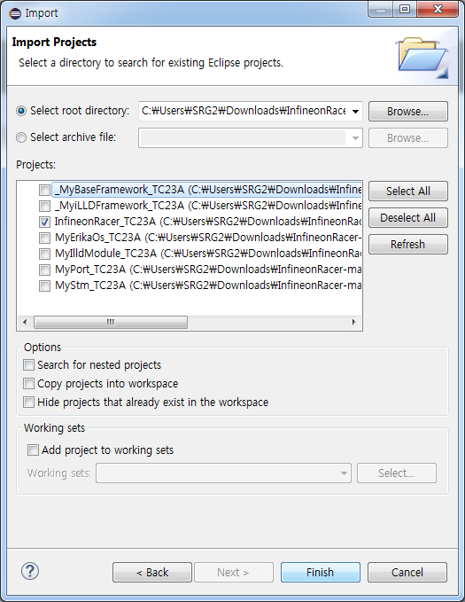Select the 'Select root directory' radio button

click(21, 111)
